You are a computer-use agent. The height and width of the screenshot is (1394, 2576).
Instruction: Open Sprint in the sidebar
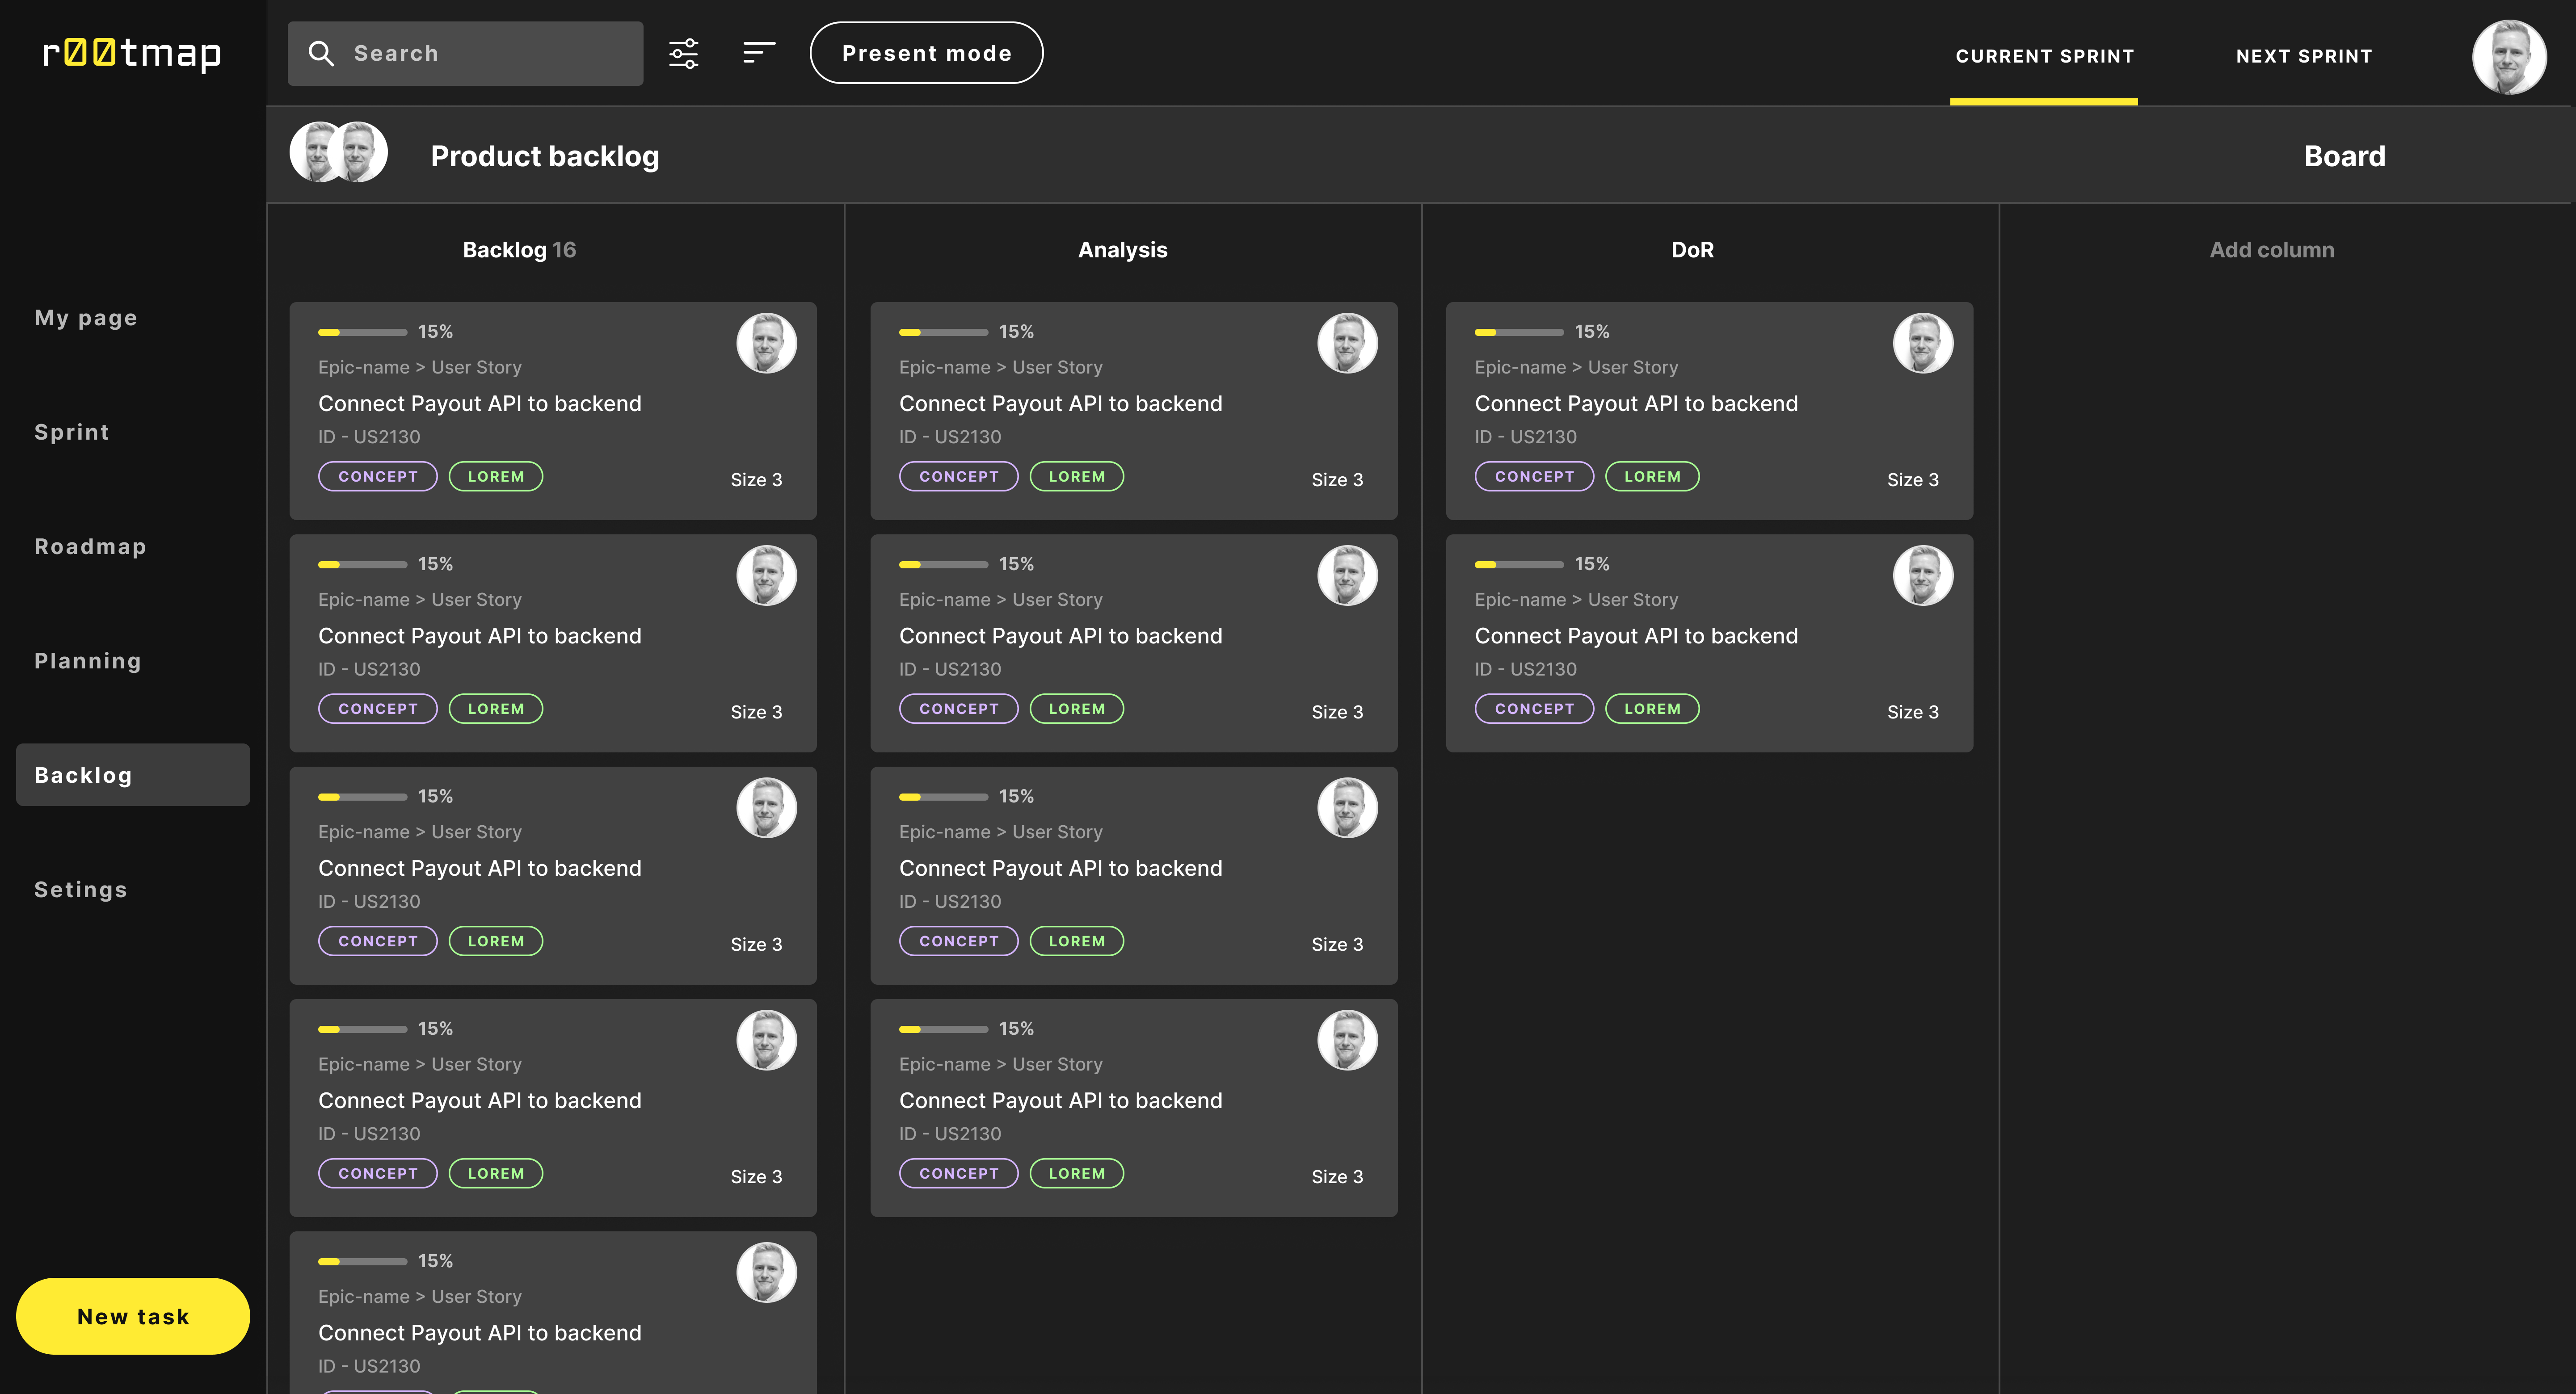[x=72, y=432]
